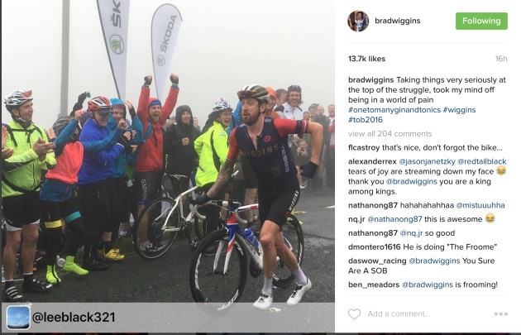
Task: Click the @jasonjanetzky mention
Action: (427, 161)
